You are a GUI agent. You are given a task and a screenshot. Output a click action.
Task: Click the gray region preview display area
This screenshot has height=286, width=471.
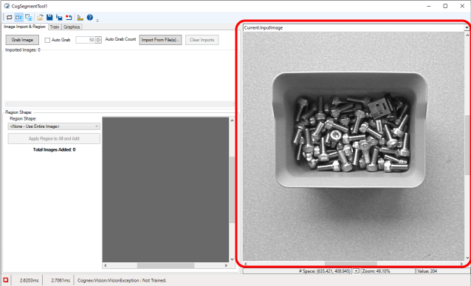(165, 189)
